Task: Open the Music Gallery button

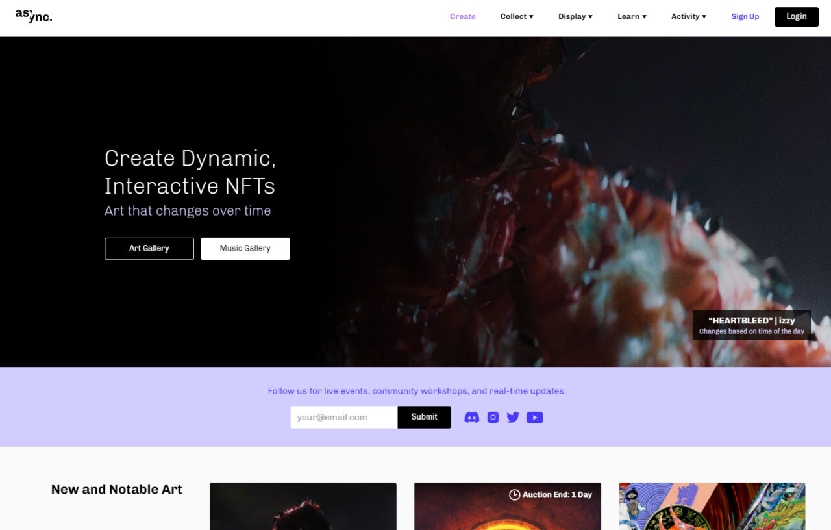Action: [x=245, y=249]
